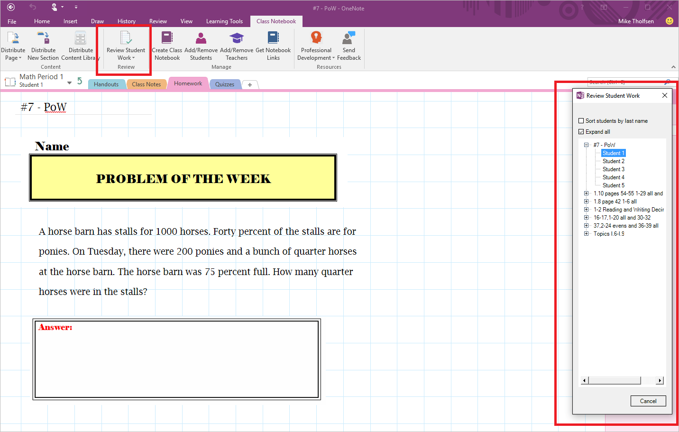Viewport: 679px width, 432px height.
Task: Expand 1-2 Reading and Writing node
Action: (x=587, y=210)
